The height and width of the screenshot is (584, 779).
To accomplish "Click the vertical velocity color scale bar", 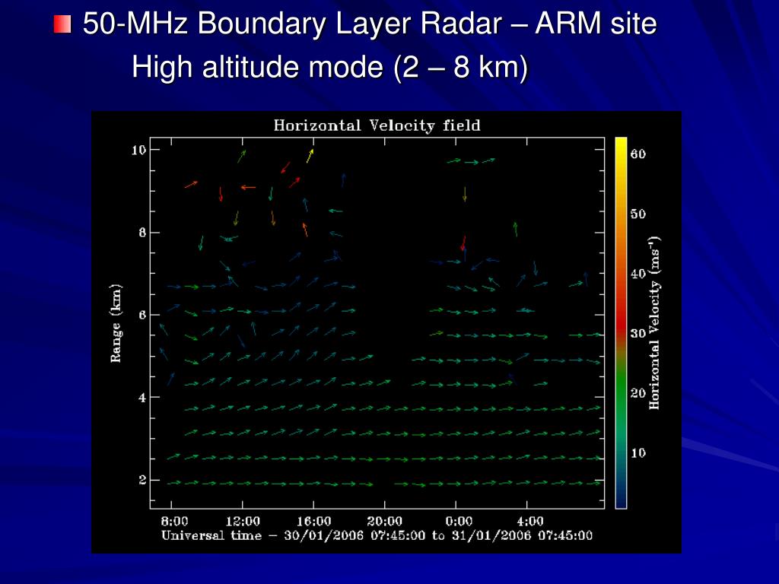I will (621, 322).
